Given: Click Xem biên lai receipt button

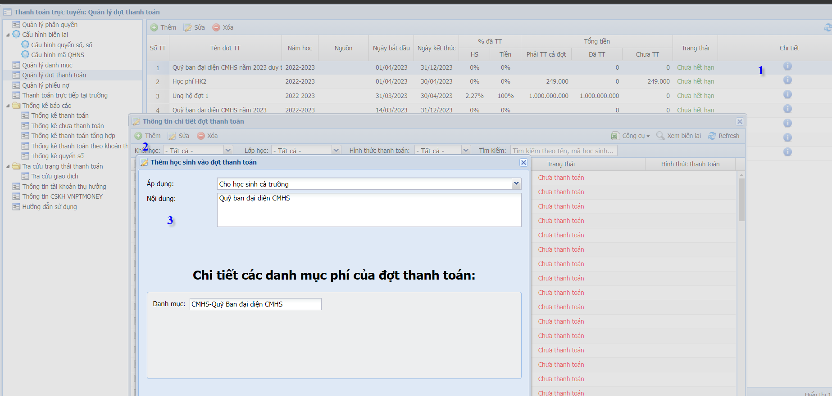Looking at the screenshot, I should coord(679,136).
